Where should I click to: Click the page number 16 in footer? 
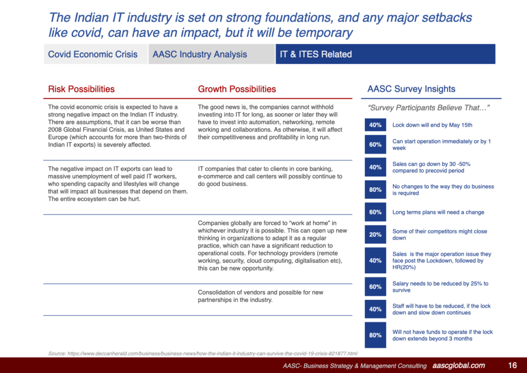tap(512, 365)
